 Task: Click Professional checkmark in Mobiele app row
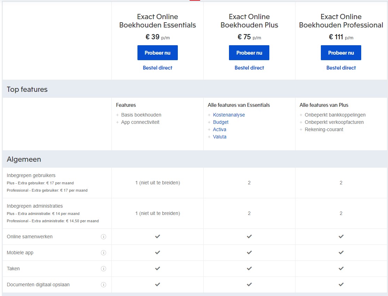click(x=341, y=253)
